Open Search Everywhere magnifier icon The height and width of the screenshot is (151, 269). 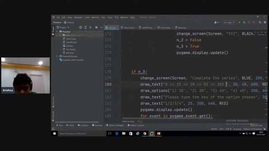[260, 22]
